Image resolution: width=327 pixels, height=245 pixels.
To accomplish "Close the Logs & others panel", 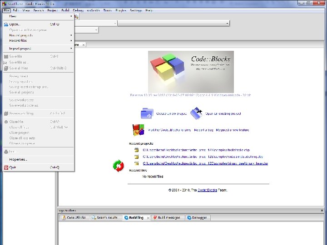I will pos(322,211).
